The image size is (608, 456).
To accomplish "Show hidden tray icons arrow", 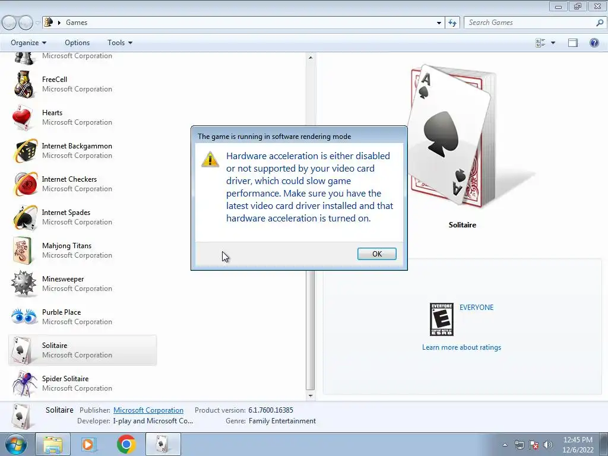I will 505,445.
